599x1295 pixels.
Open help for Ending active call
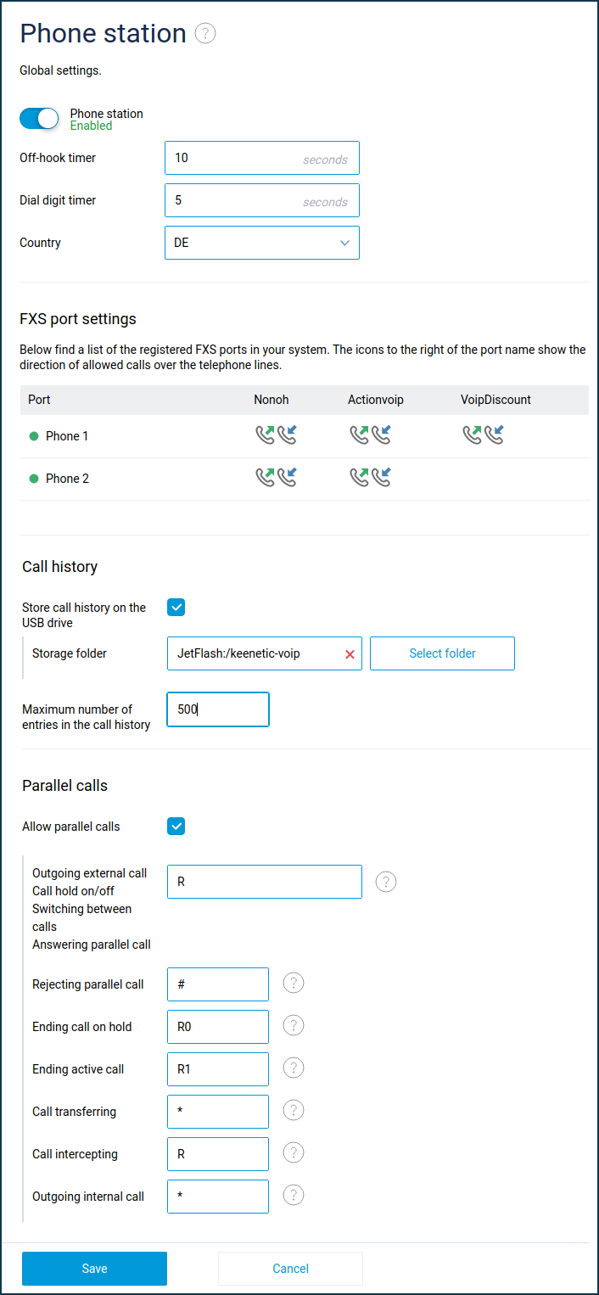tap(293, 1068)
